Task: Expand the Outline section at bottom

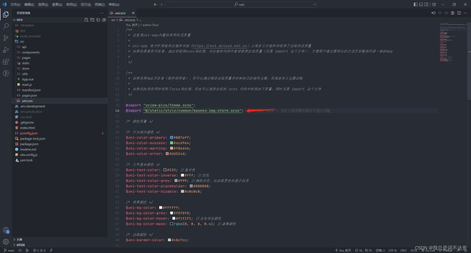Action: coord(19,239)
